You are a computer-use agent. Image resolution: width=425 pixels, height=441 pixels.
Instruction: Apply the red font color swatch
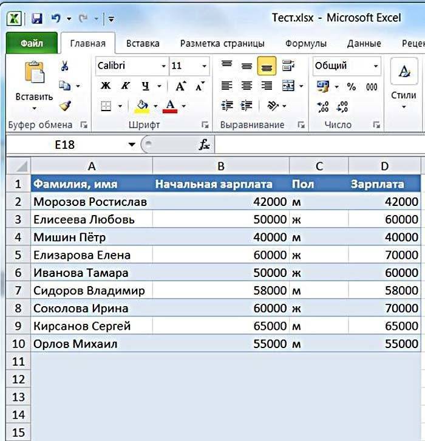click(x=169, y=107)
